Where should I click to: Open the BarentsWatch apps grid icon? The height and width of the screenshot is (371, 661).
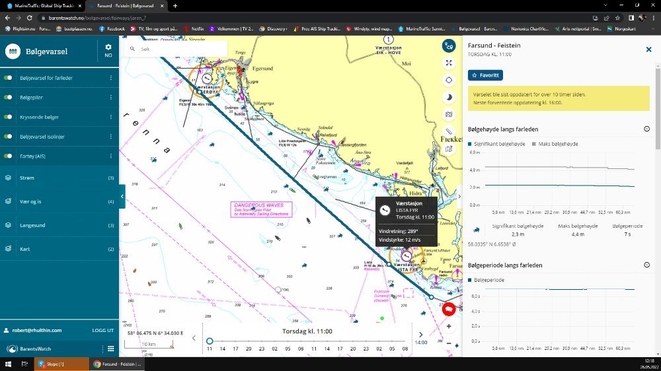coord(110,349)
